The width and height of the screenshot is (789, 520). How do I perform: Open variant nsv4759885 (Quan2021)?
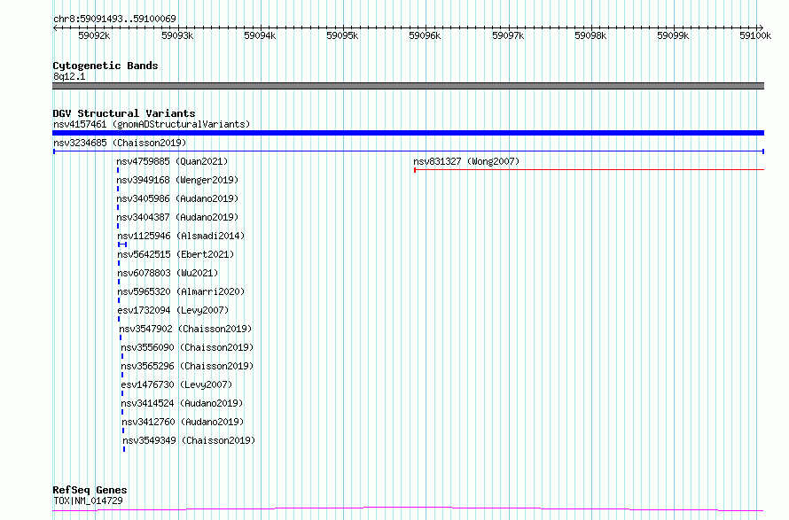click(172, 161)
